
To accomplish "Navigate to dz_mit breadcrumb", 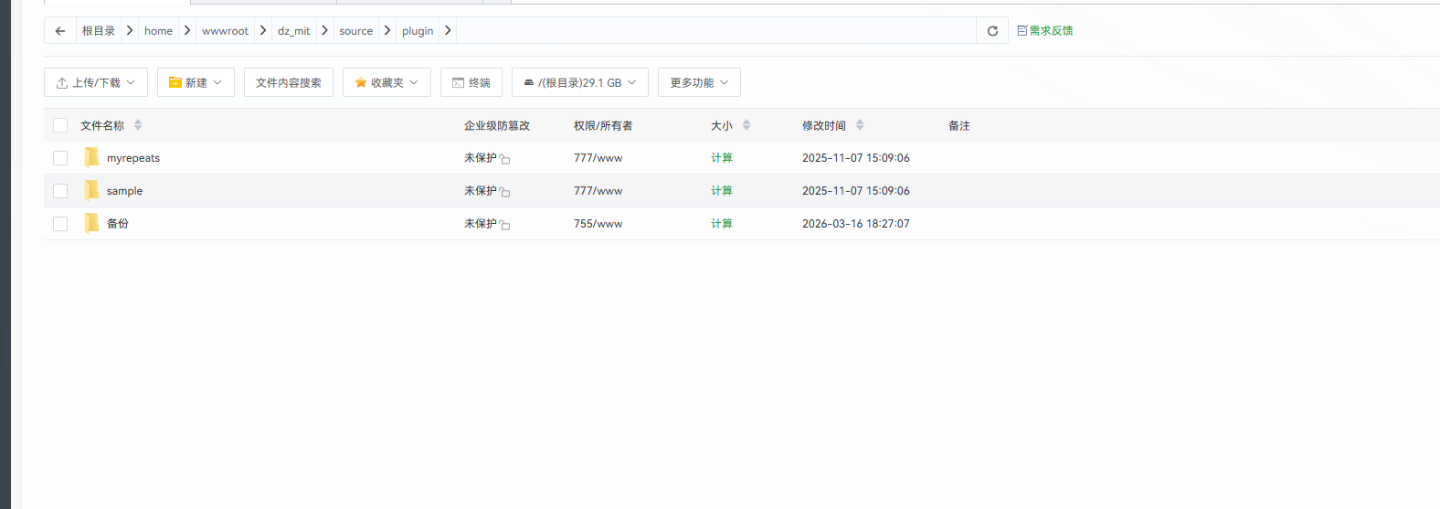I will click(x=293, y=31).
